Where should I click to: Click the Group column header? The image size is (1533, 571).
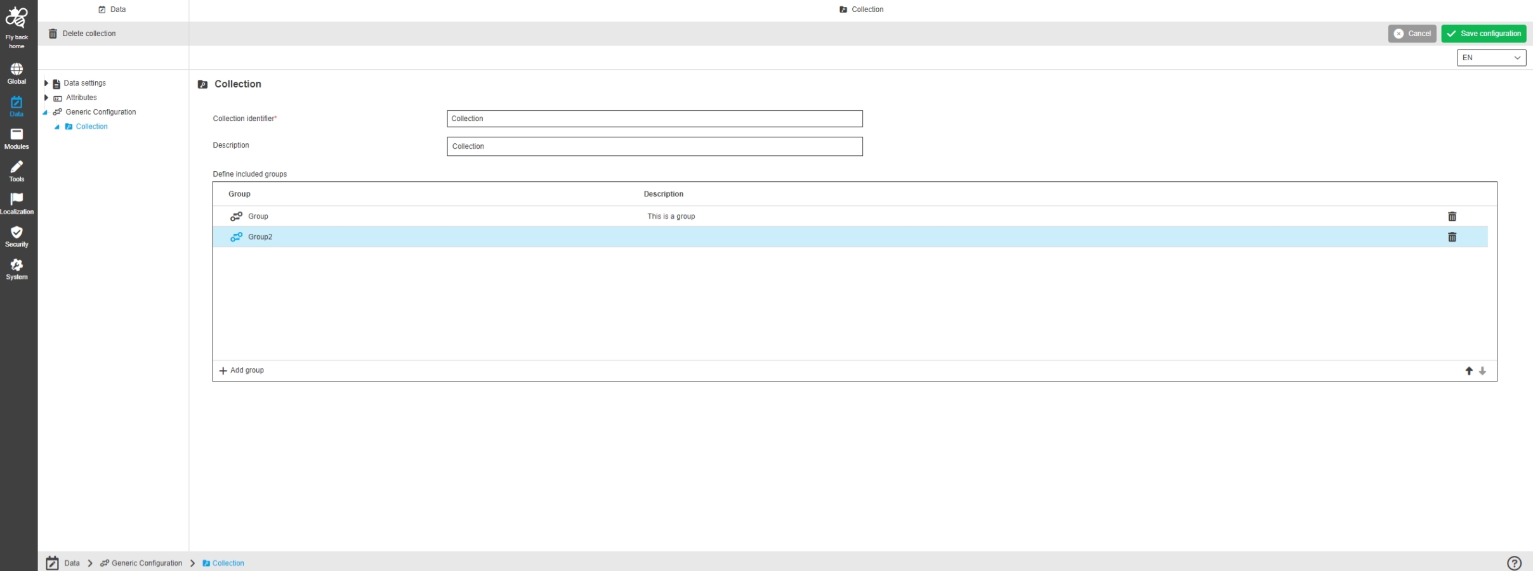239,194
